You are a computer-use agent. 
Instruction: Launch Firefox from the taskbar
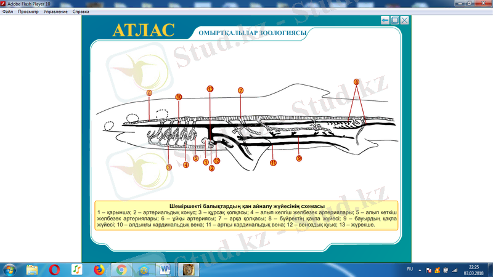[99, 270]
